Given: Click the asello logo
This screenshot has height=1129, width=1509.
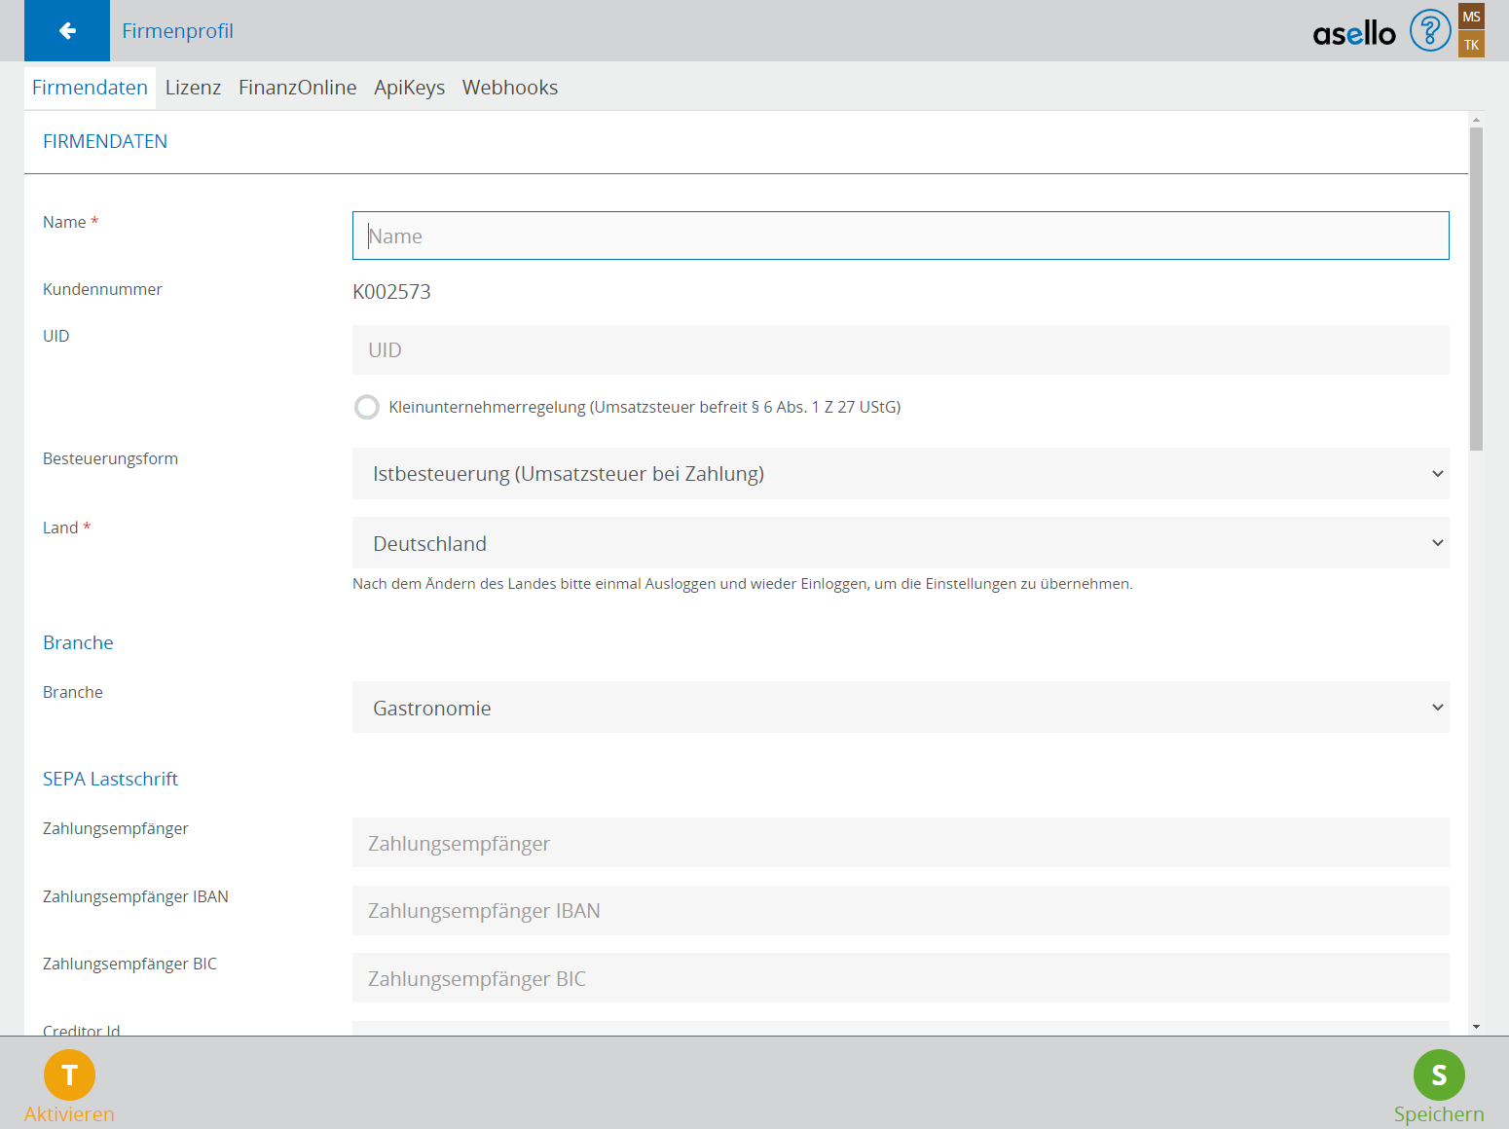Looking at the screenshot, I should click(x=1353, y=34).
